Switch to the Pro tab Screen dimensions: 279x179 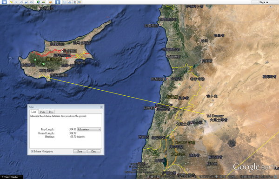pos(51,112)
